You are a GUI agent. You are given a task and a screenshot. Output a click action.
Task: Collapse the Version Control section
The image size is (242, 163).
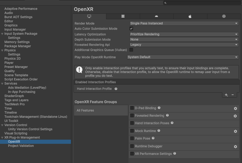tap(2, 125)
